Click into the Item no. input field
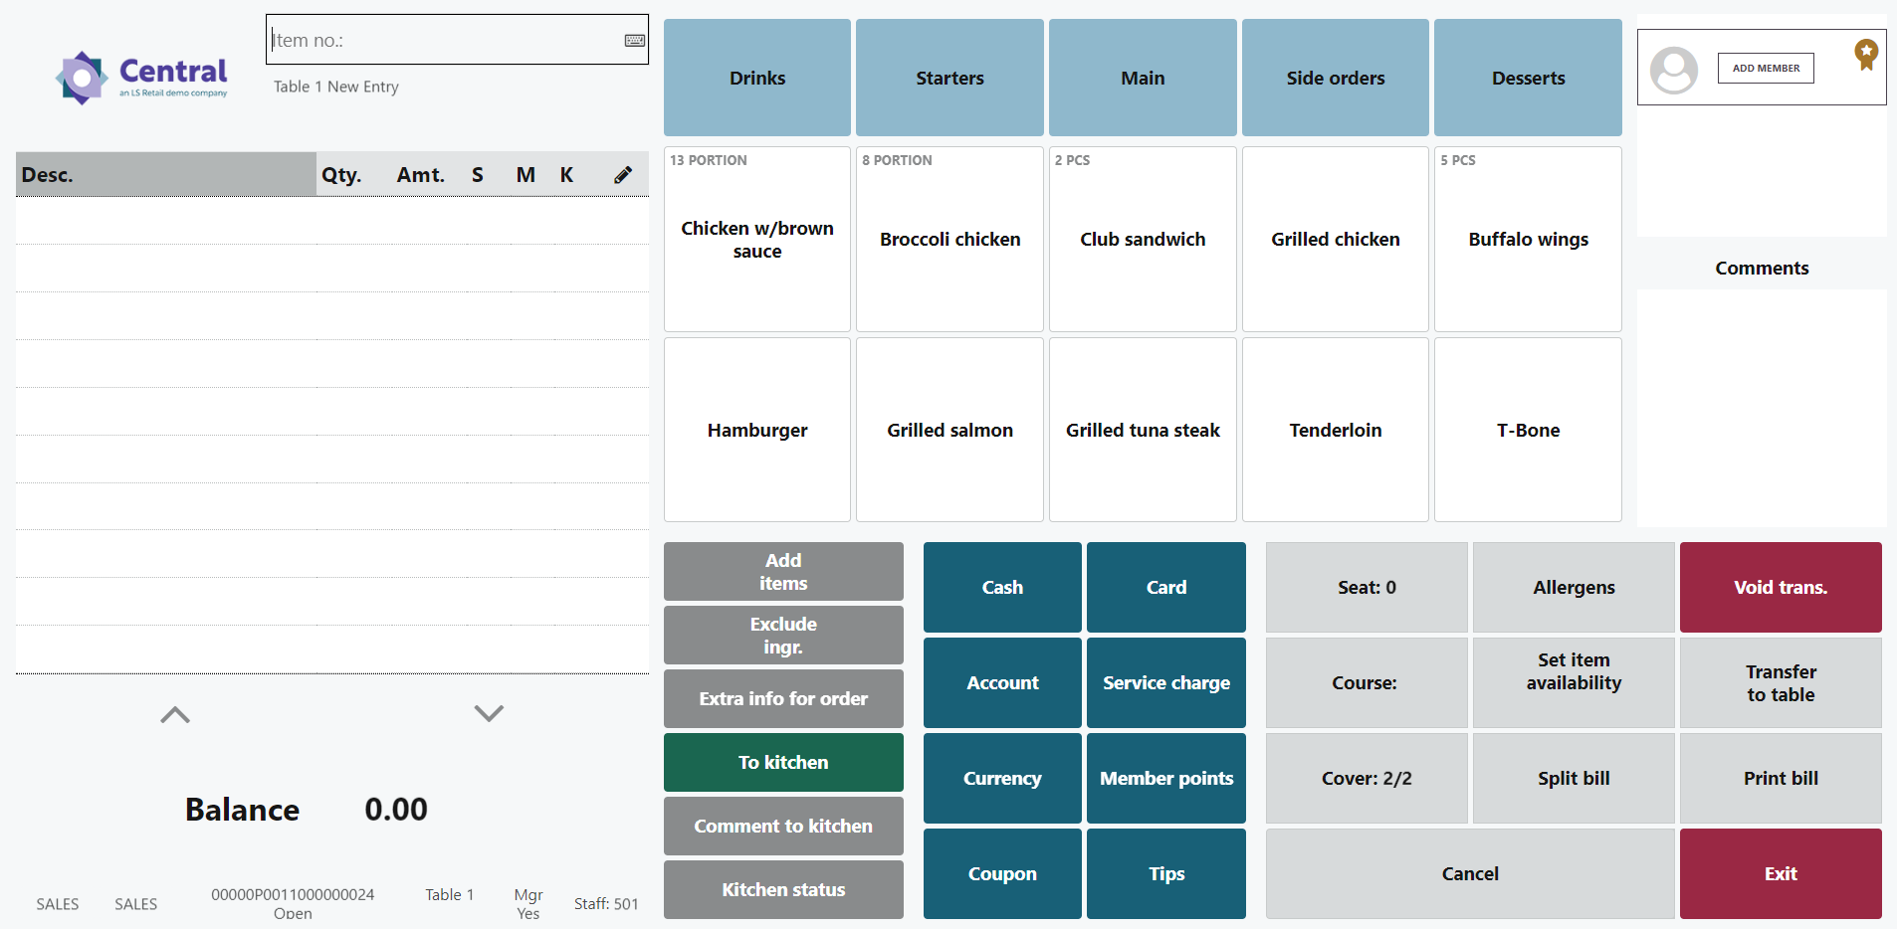The width and height of the screenshot is (1897, 929). 443,41
